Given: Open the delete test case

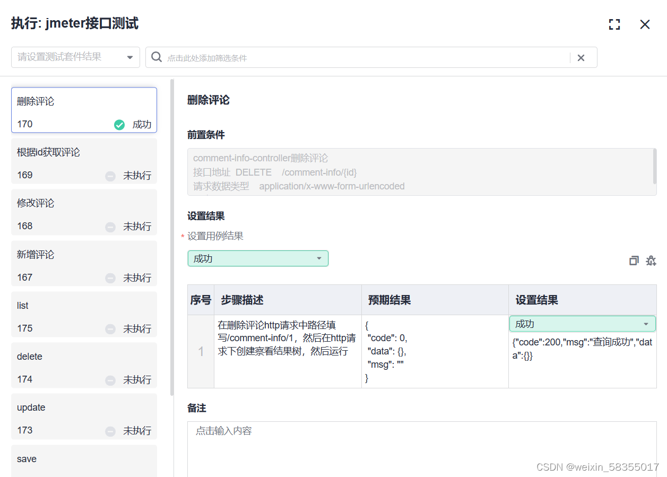Looking at the screenshot, I should tap(84, 365).
